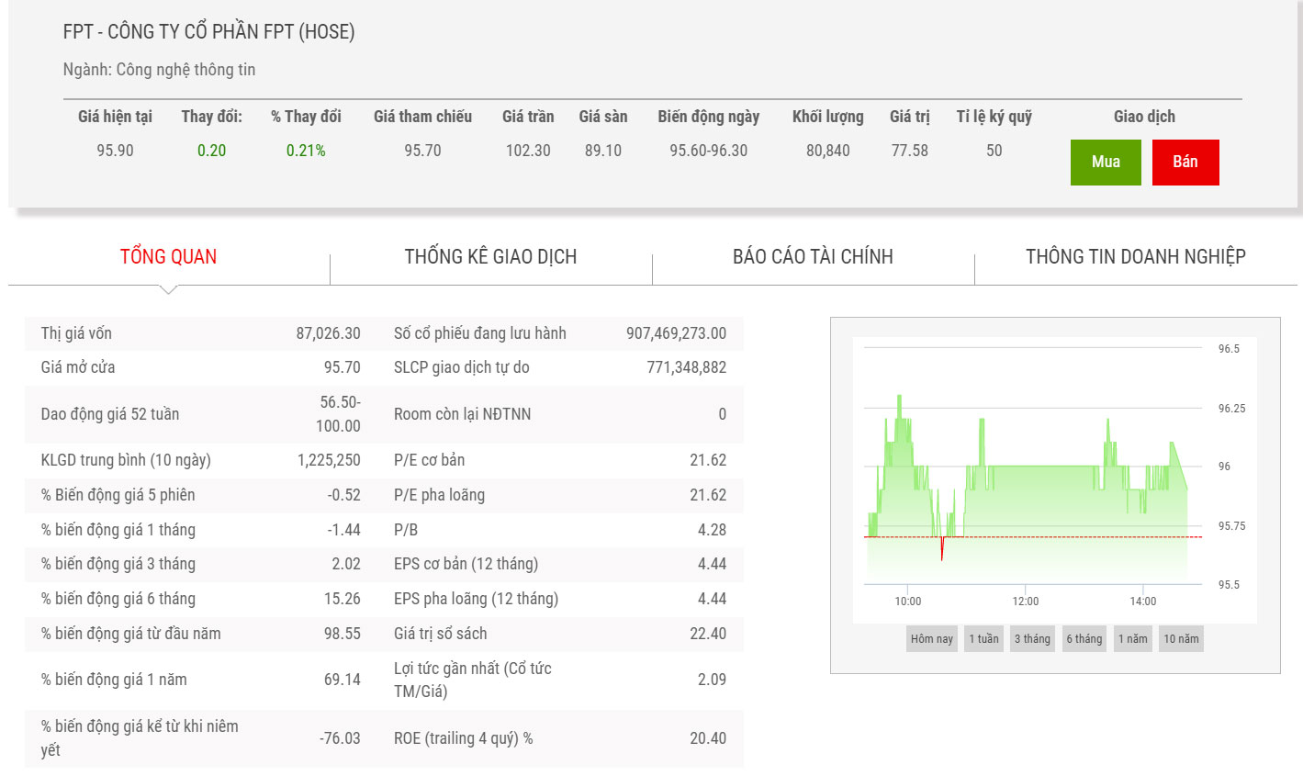Choose the 6 tháng chart range
The image size is (1303, 776).
tap(1084, 639)
